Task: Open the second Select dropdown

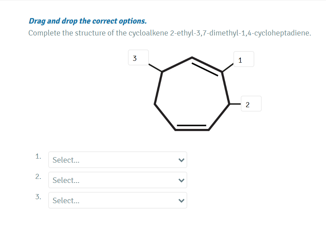Action: pyautogui.click(x=118, y=180)
